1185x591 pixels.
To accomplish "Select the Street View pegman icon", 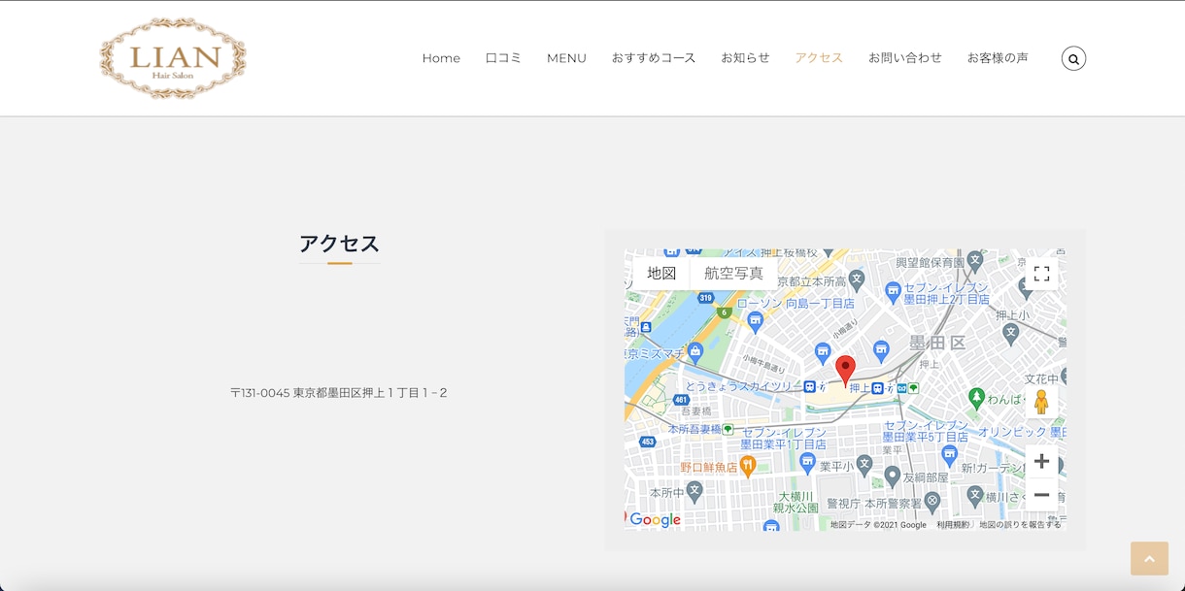I will (1041, 402).
